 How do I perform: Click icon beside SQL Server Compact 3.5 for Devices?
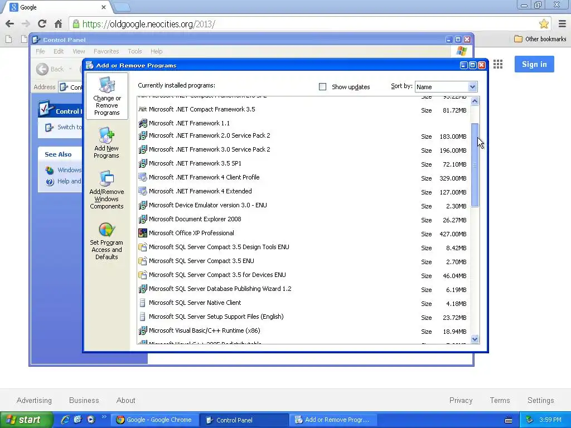[x=143, y=275]
